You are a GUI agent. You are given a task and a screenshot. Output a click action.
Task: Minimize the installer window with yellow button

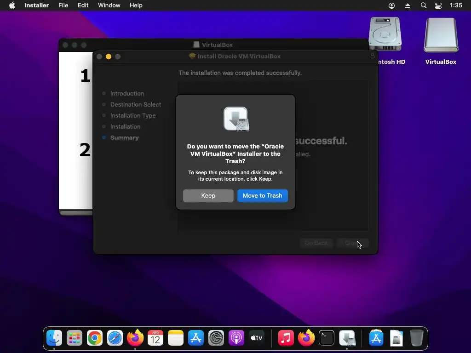tap(109, 57)
